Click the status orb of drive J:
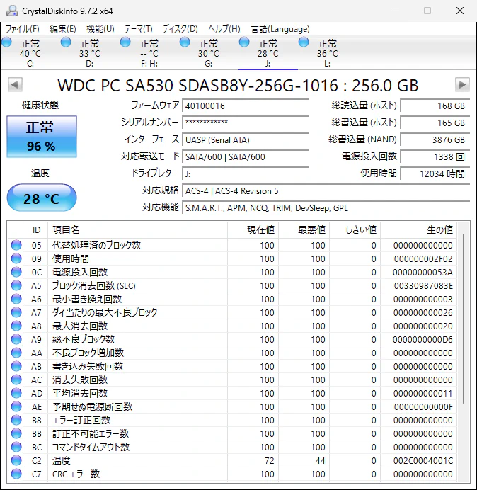 [244, 42]
